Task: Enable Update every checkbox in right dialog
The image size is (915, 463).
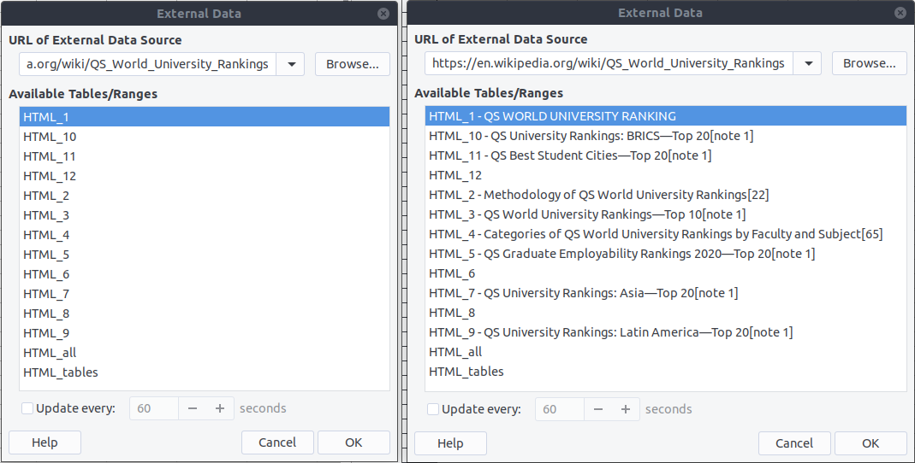Action: pos(433,409)
